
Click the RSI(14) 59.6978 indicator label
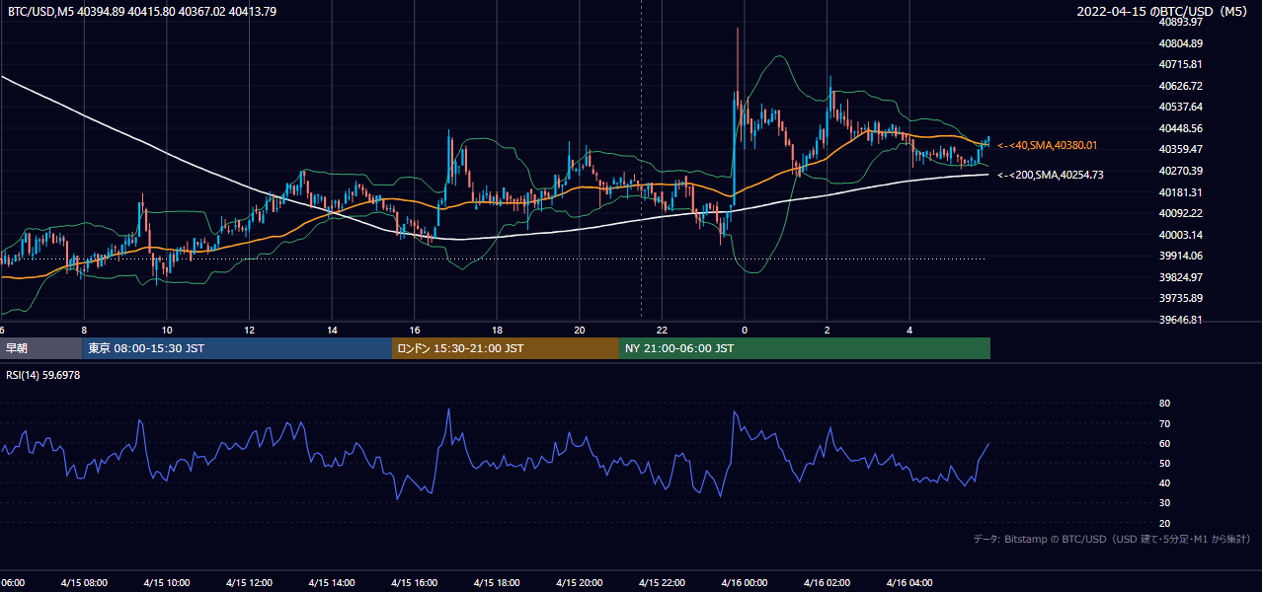point(43,375)
